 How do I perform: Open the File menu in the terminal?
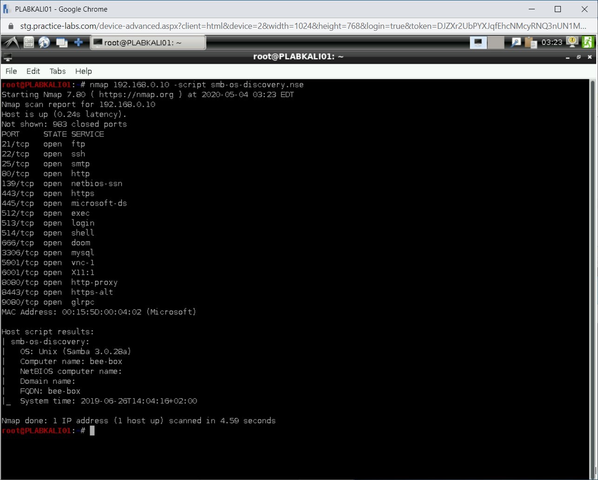click(x=11, y=71)
